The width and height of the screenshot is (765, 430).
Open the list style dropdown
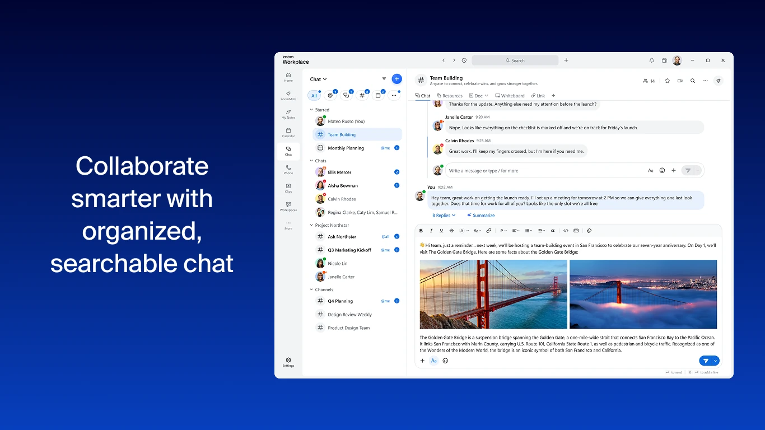coord(529,231)
